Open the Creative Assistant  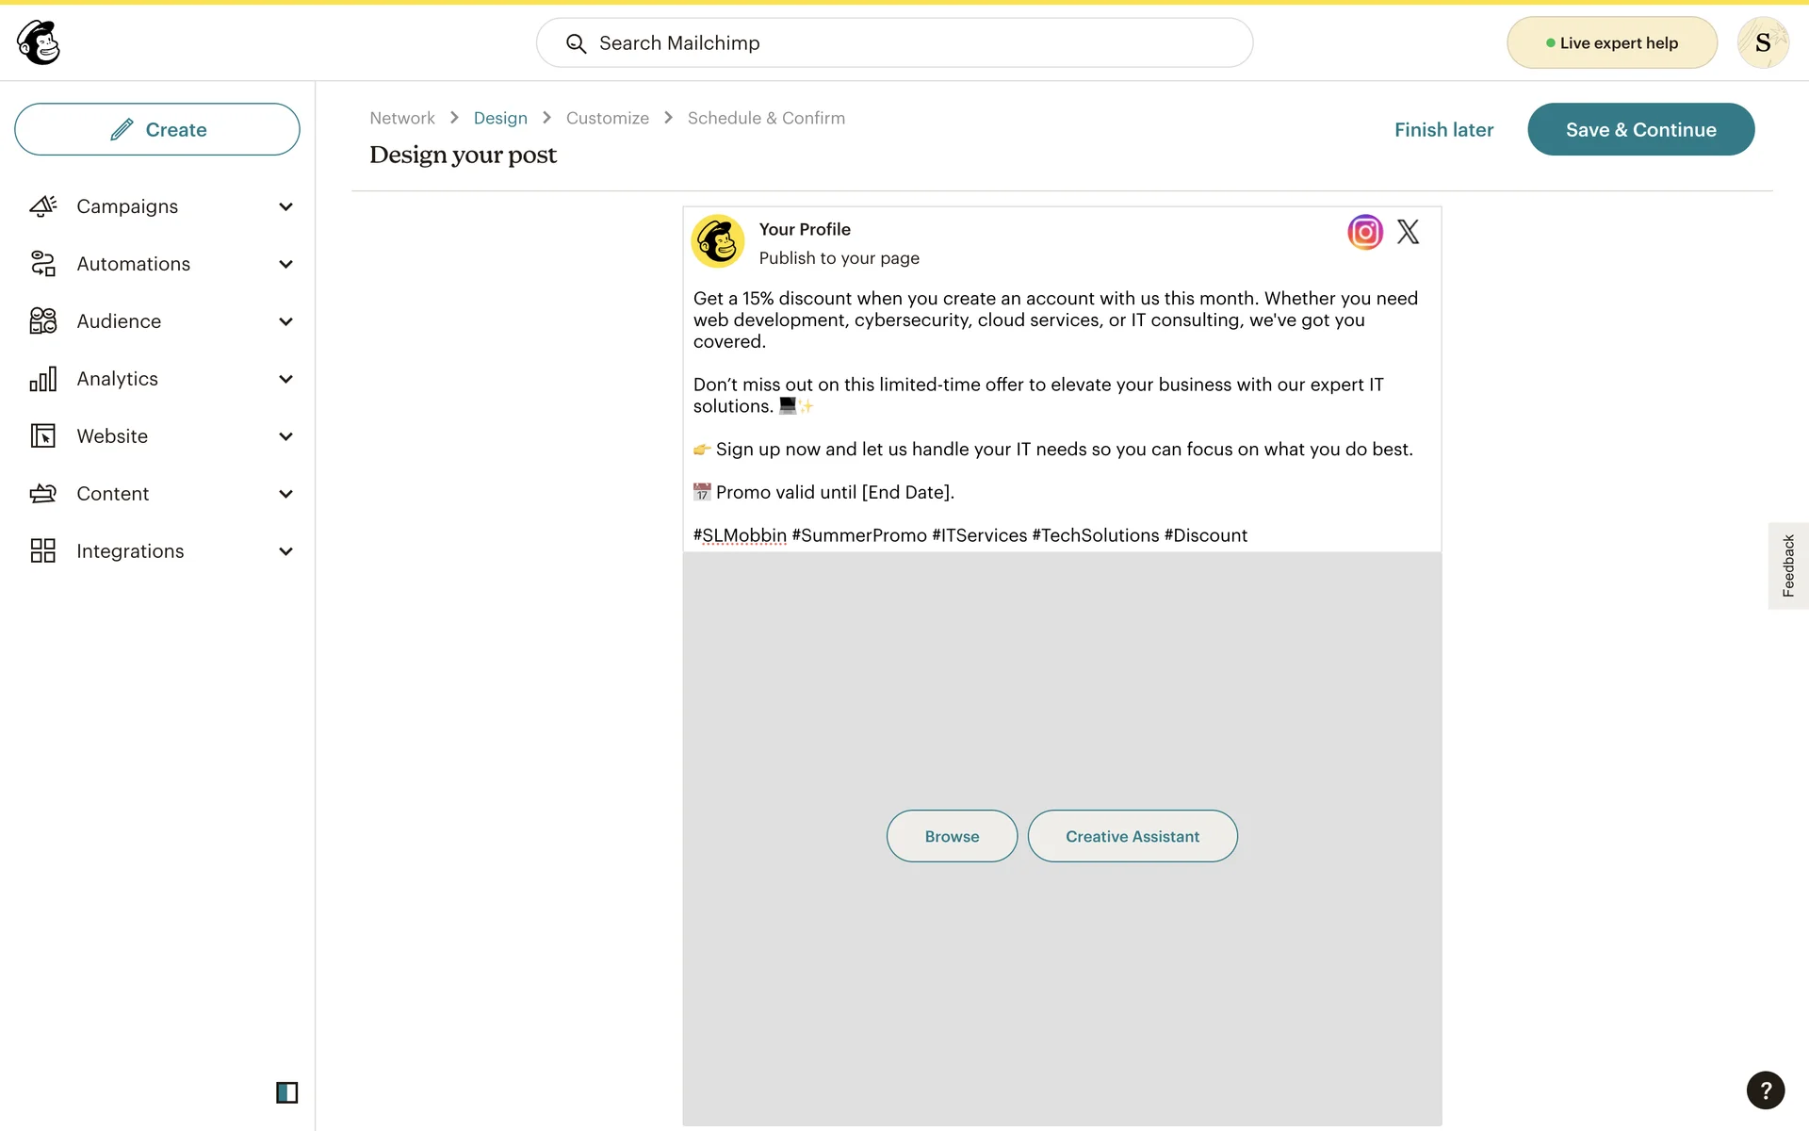pyautogui.click(x=1132, y=836)
